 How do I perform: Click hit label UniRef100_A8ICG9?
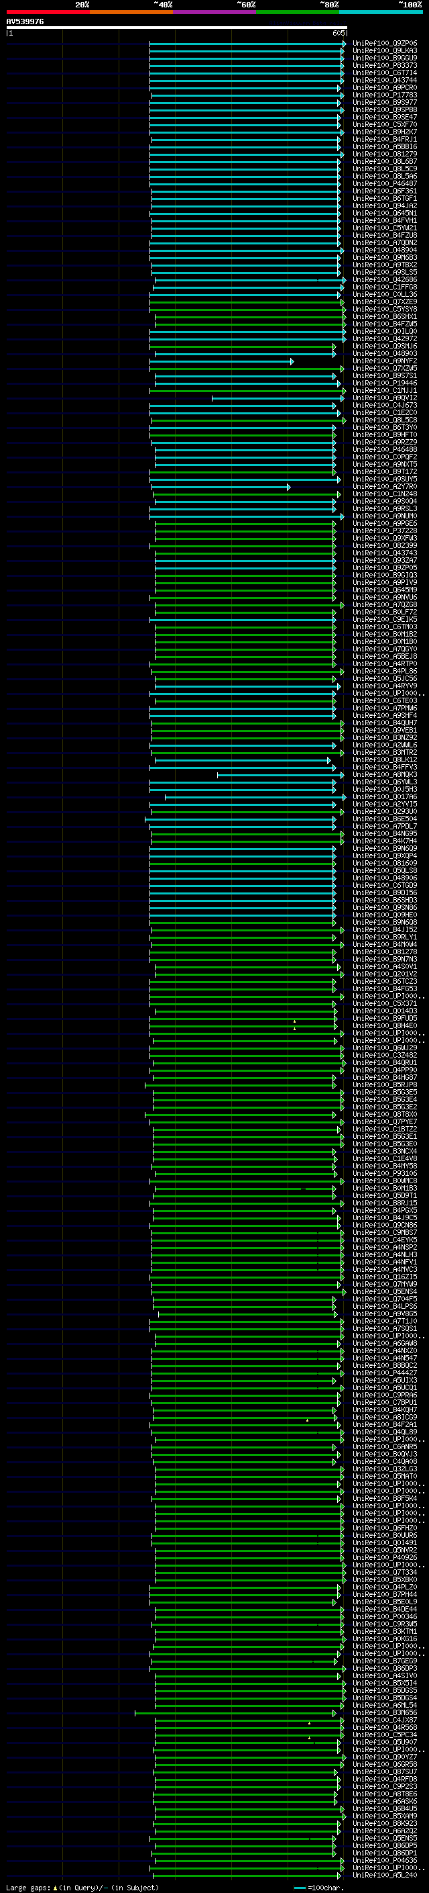[x=385, y=1418]
